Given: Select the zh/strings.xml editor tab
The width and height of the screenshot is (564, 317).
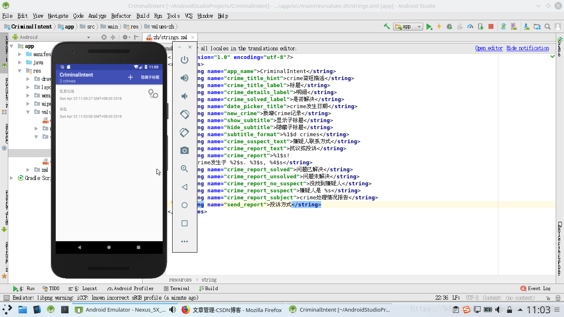Looking at the screenshot, I should 169,37.
